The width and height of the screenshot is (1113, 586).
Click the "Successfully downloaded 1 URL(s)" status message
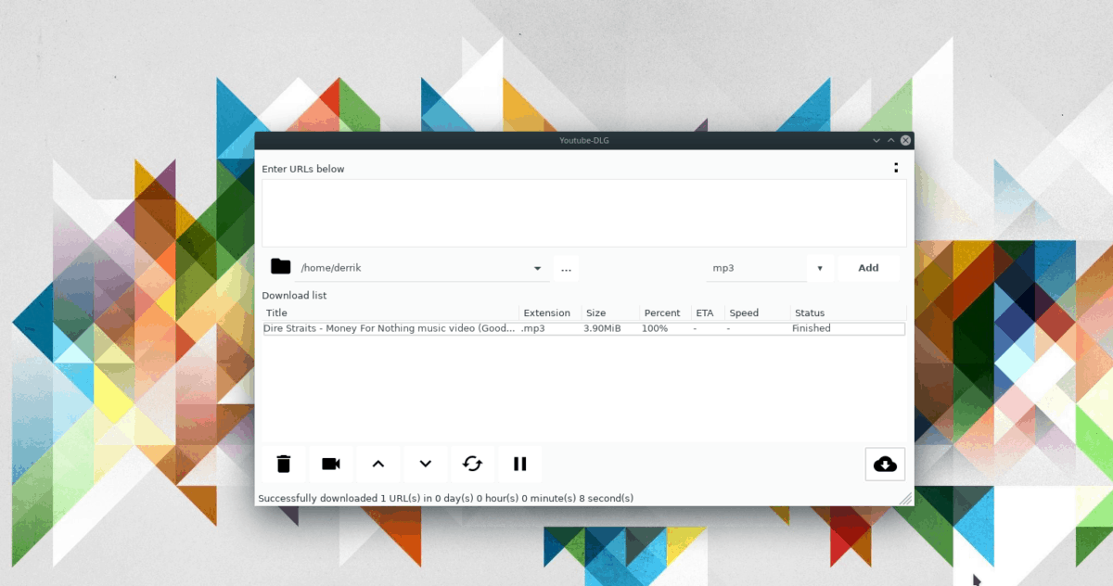(x=445, y=498)
